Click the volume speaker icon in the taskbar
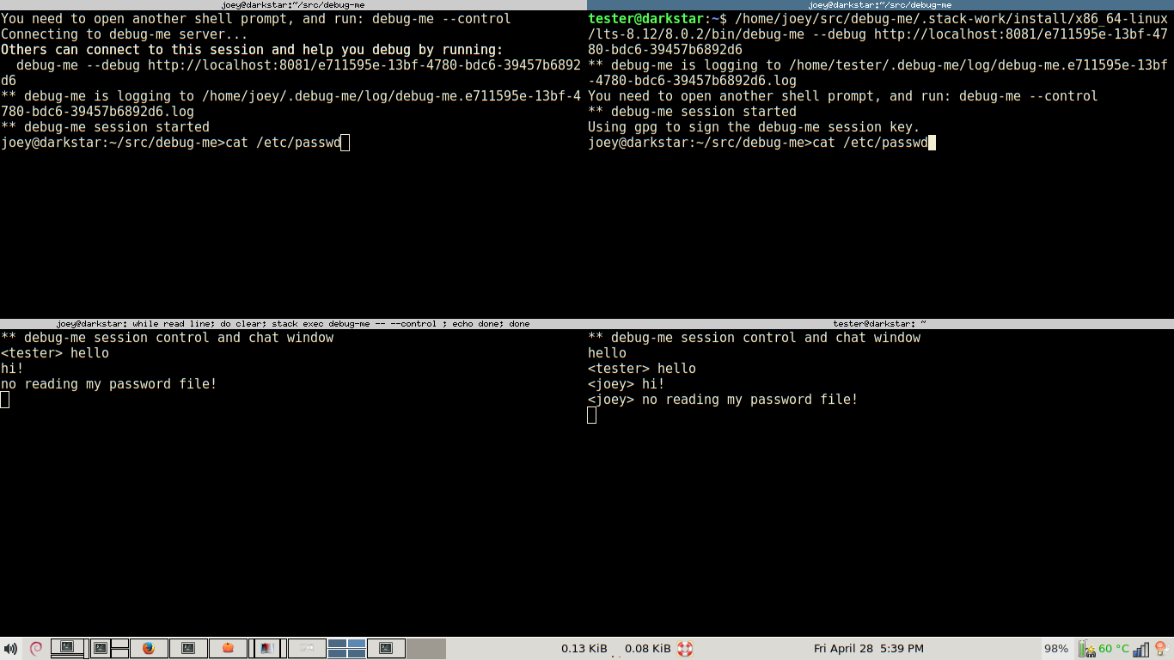 pyautogui.click(x=10, y=649)
